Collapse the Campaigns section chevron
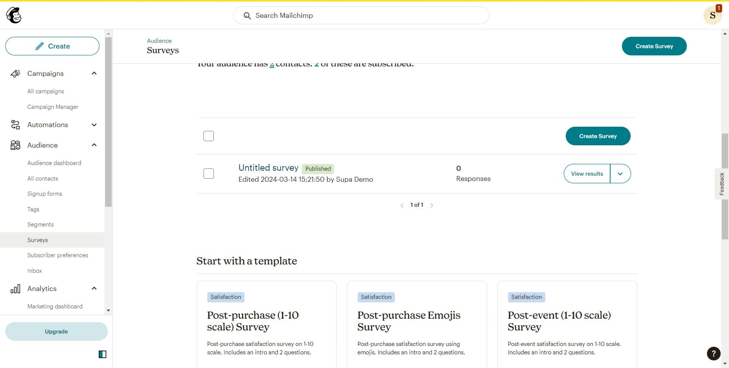729x368 pixels. 94,73
